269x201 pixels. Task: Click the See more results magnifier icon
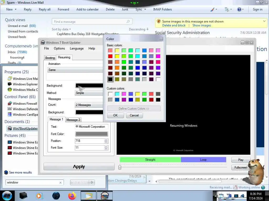(6, 172)
